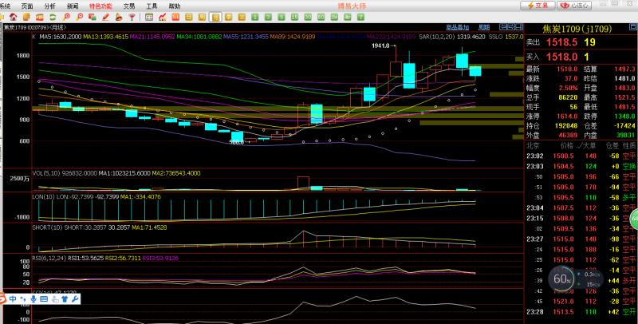Select the red pencil drawing tool
The height and width of the screenshot is (324, 638).
pyautogui.click(x=105, y=17)
